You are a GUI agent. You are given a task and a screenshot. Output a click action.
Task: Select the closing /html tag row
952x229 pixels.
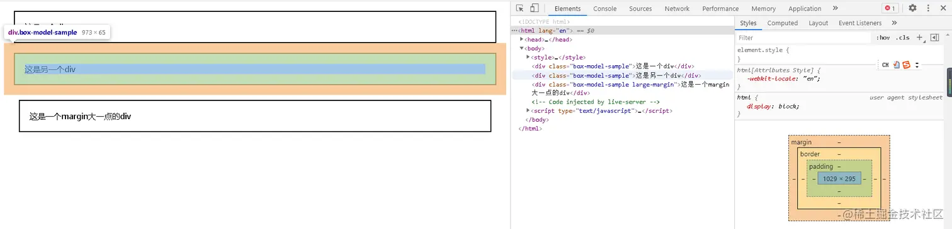pyautogui.click(x=530, y=128)
